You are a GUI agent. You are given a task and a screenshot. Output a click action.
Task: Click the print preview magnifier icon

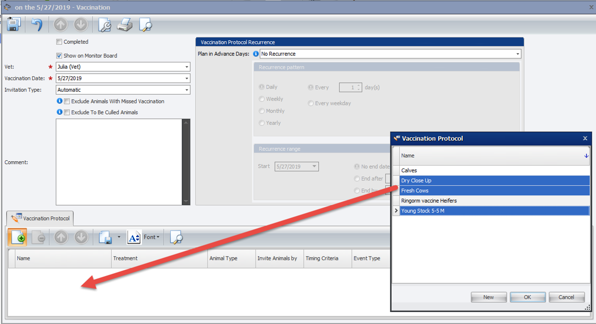pyautogui.click(x=145, y=24)
